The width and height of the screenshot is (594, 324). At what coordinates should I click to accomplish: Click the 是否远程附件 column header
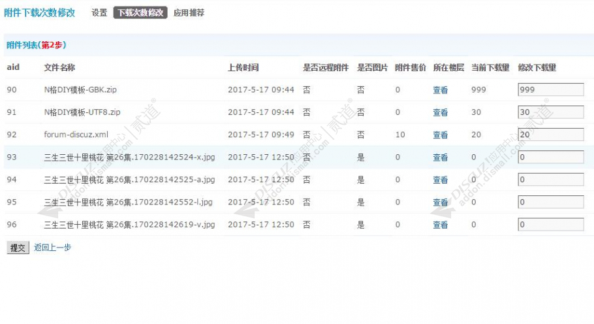326,67
